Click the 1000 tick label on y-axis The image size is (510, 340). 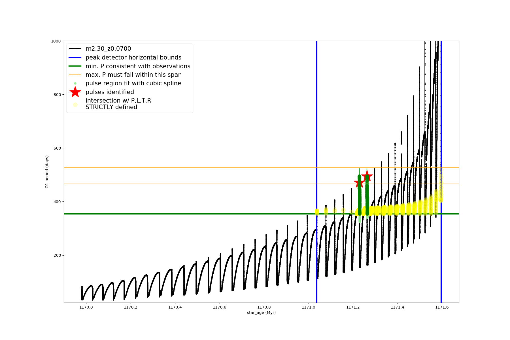(56, 41)
